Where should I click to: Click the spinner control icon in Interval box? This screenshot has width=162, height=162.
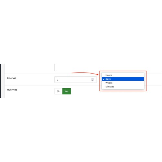pyautogui.click(x=93, y=80)
